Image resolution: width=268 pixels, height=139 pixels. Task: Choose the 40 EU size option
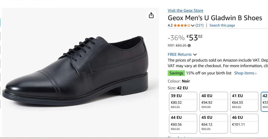pos(214,102)
